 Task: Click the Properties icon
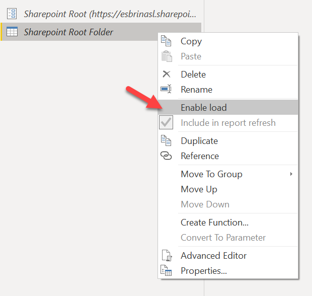pos(167,271)
